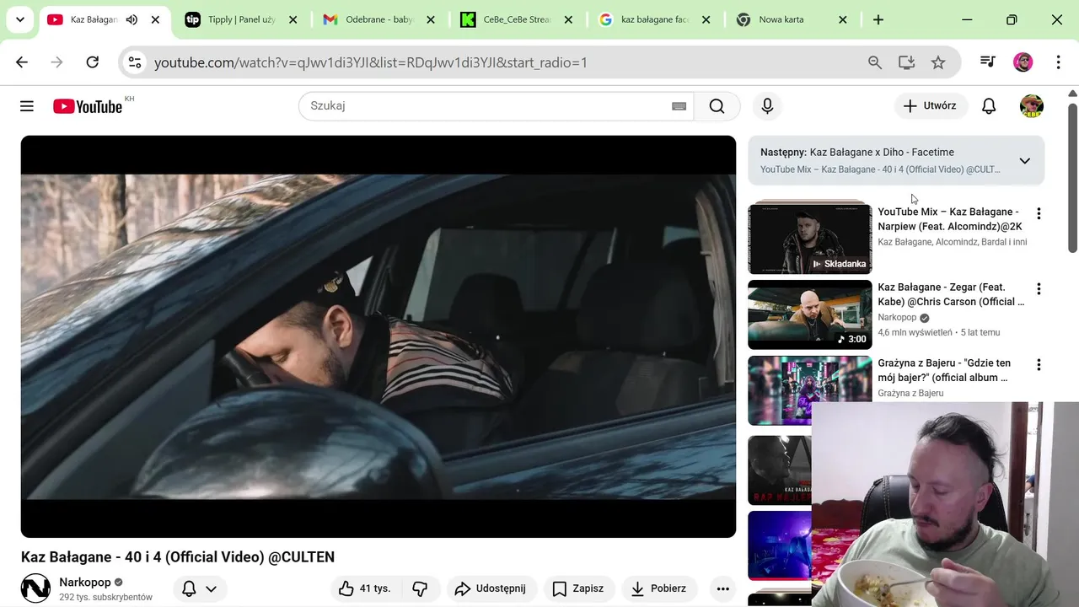Click the Udostępnij share button
Image resolution: width=1079 pixels, height=607 pixels.
click(490, 588)
